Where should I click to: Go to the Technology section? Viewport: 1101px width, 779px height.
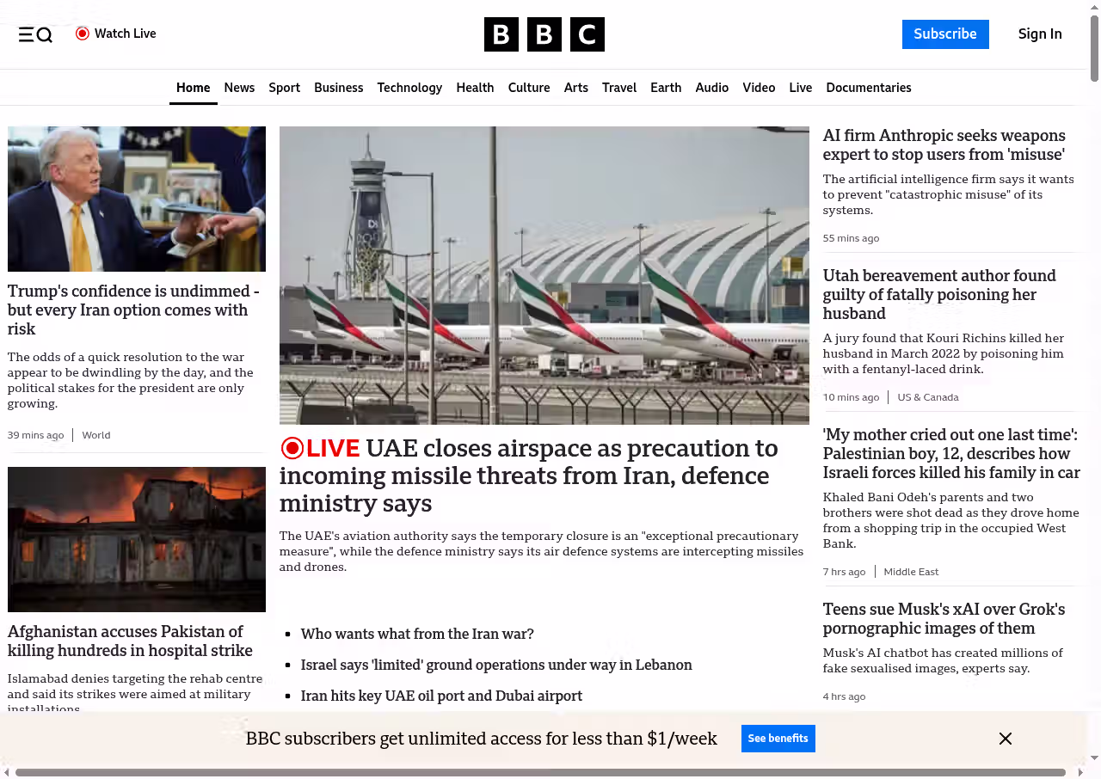(x=409, y=88)
